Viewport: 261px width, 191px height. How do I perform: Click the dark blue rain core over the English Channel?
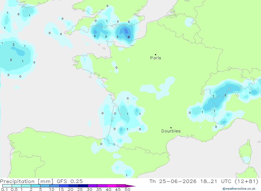pos(126,31)
